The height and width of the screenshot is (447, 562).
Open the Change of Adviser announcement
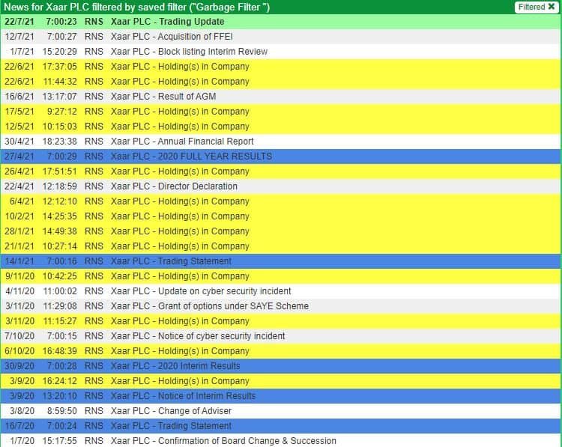pyautogui.click(x=281, y=411)
